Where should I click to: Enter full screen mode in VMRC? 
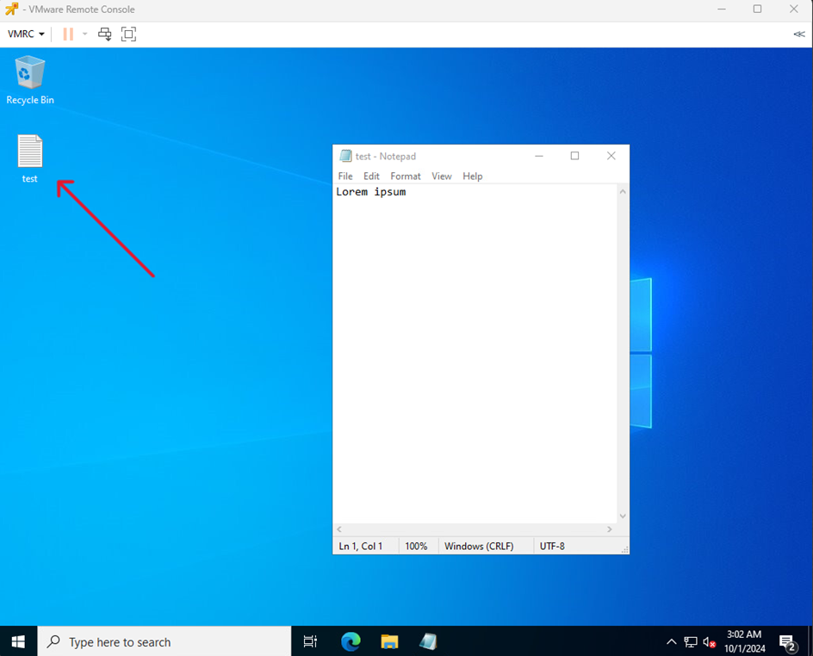128,34
